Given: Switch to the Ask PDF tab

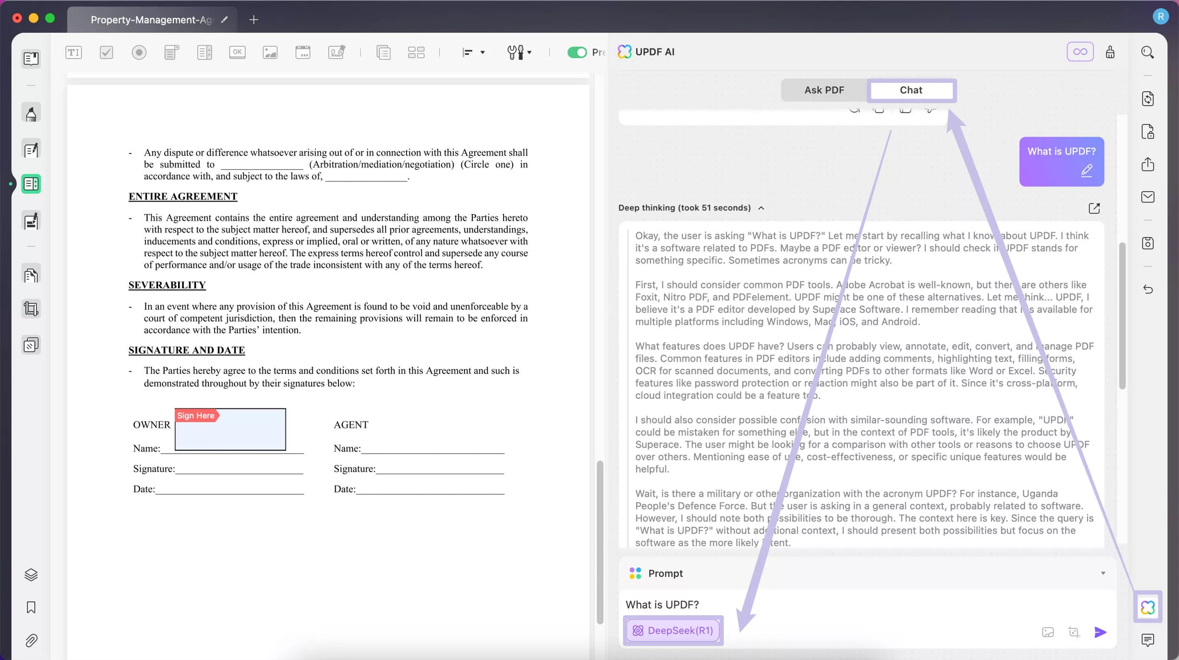Looking at the screenshot, I should pyautogui.click(x=824, y=90).
